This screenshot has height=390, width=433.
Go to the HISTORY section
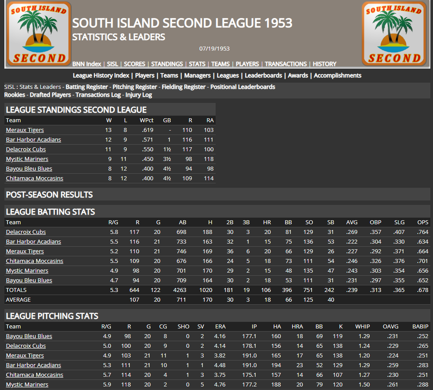point(324,64)
